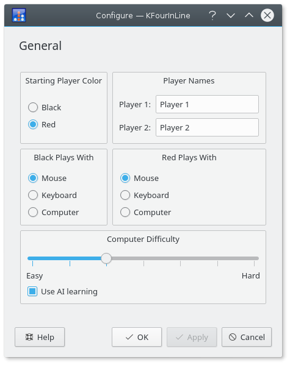The height and width of the screenshot is (365, 290).
Task: Set Black to play with Keyboard
Action: (x=53, y=196)
